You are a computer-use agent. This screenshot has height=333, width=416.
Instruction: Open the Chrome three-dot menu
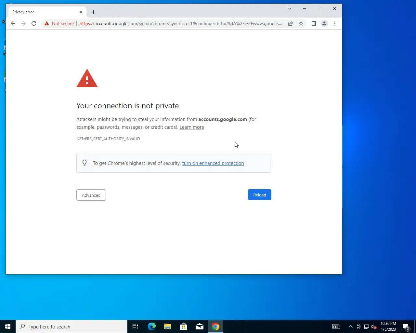tap(335, 23)
